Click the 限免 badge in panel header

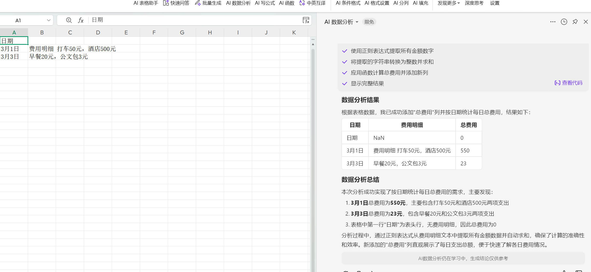(x=369, y=22)
